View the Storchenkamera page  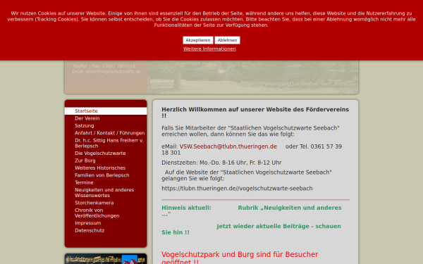(x=94, y=203)
